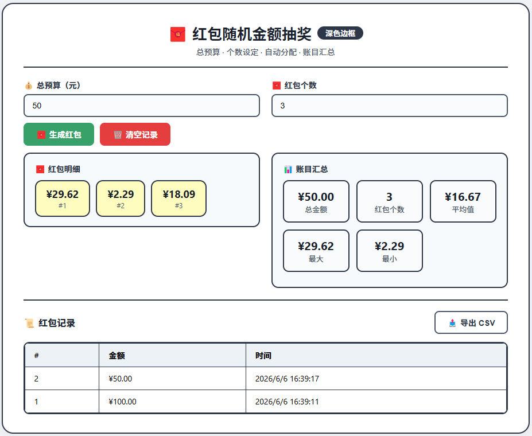
Task: Clear records with 清空记录 button
Action: pyautogui.click(x=135, y=134)
